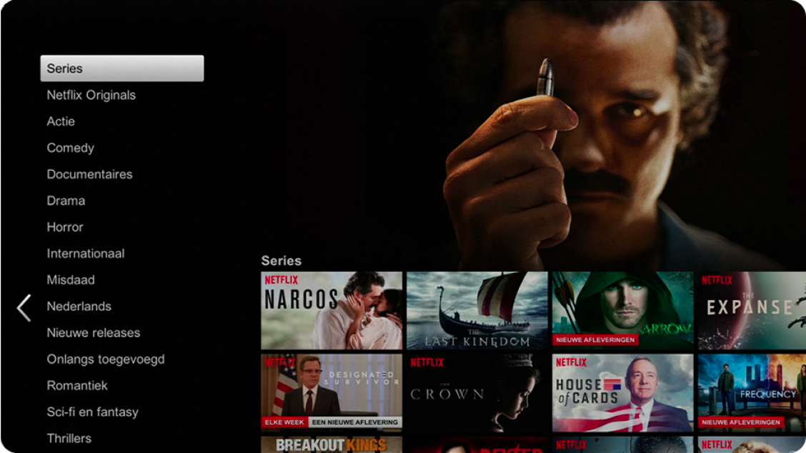
Task: Go to Onlangs toegevoegd
Action: [105, 359]
